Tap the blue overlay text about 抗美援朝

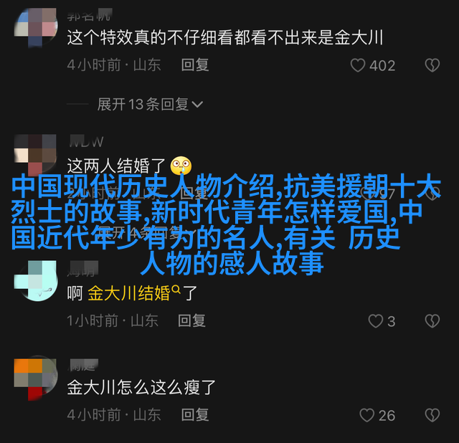[x=226, y=224]
